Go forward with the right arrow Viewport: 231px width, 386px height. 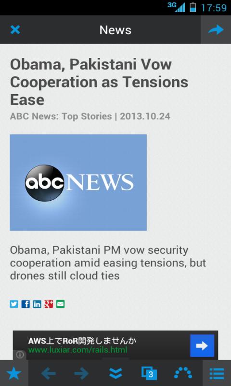pyautogui.click(x=81, y=374)
